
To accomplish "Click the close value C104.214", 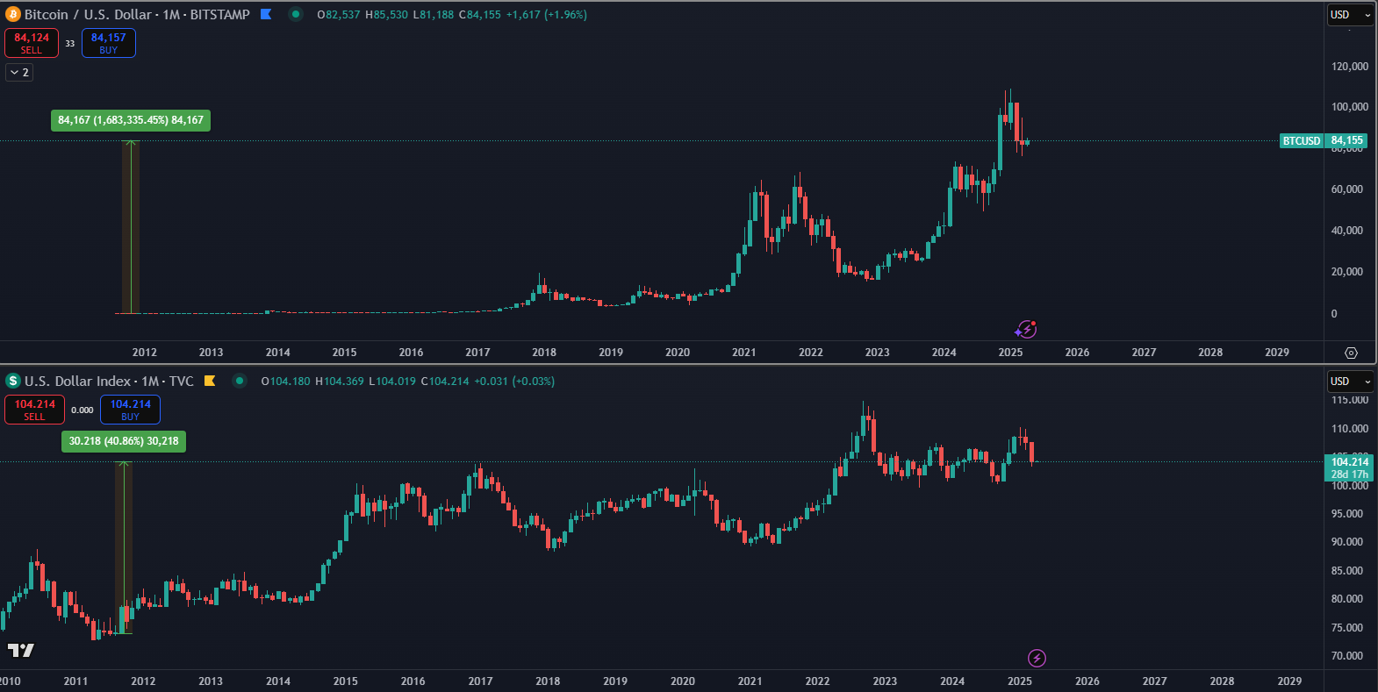I will (x=446, y=382).
